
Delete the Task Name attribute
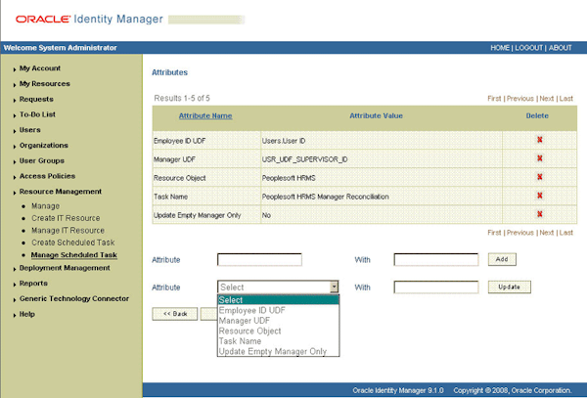(x=539, y=196)
